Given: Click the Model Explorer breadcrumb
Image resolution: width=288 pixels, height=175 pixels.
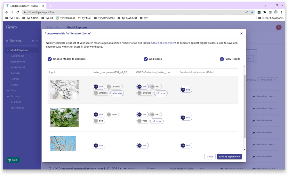Looking at the screenshot, I should (76, 28).
